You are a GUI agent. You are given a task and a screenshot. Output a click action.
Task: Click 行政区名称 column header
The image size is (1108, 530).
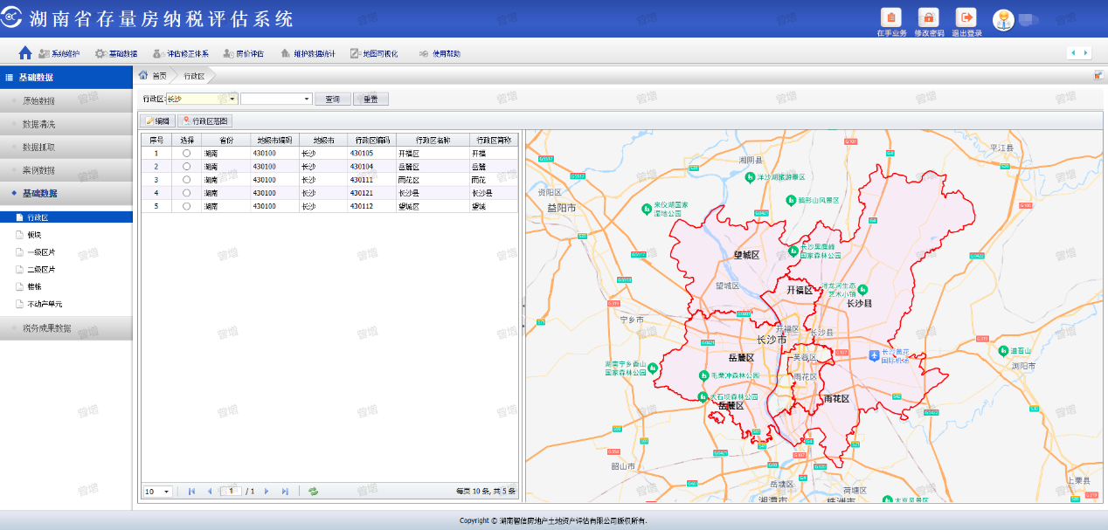tap(433, 140)
